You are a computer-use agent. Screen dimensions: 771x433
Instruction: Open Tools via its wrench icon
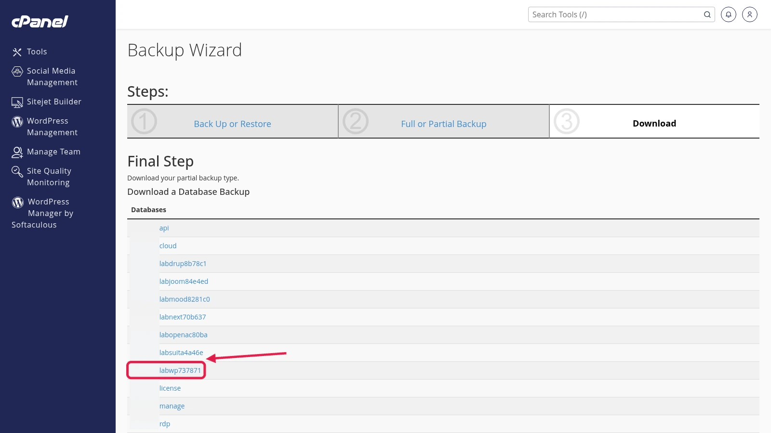coord(17,52)
